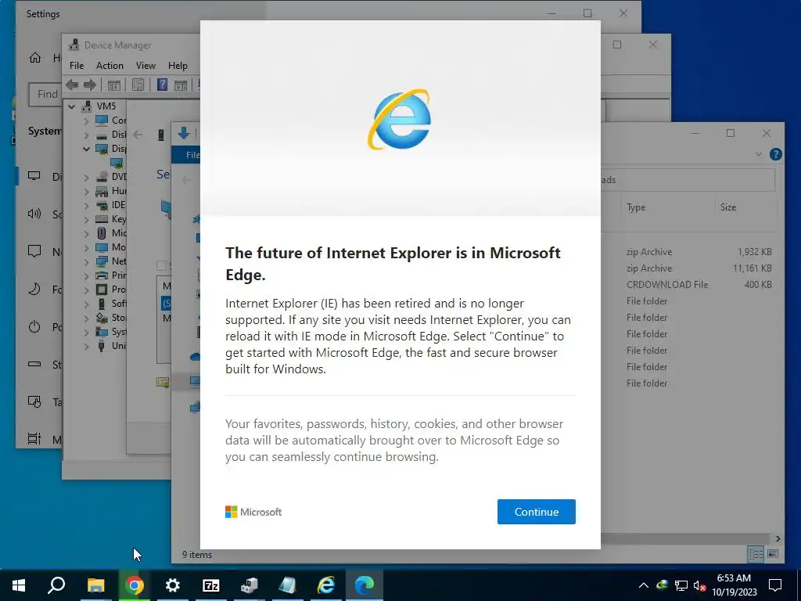
Task: Expand the Processors node in Device Manager
Action: coord(86,290)
